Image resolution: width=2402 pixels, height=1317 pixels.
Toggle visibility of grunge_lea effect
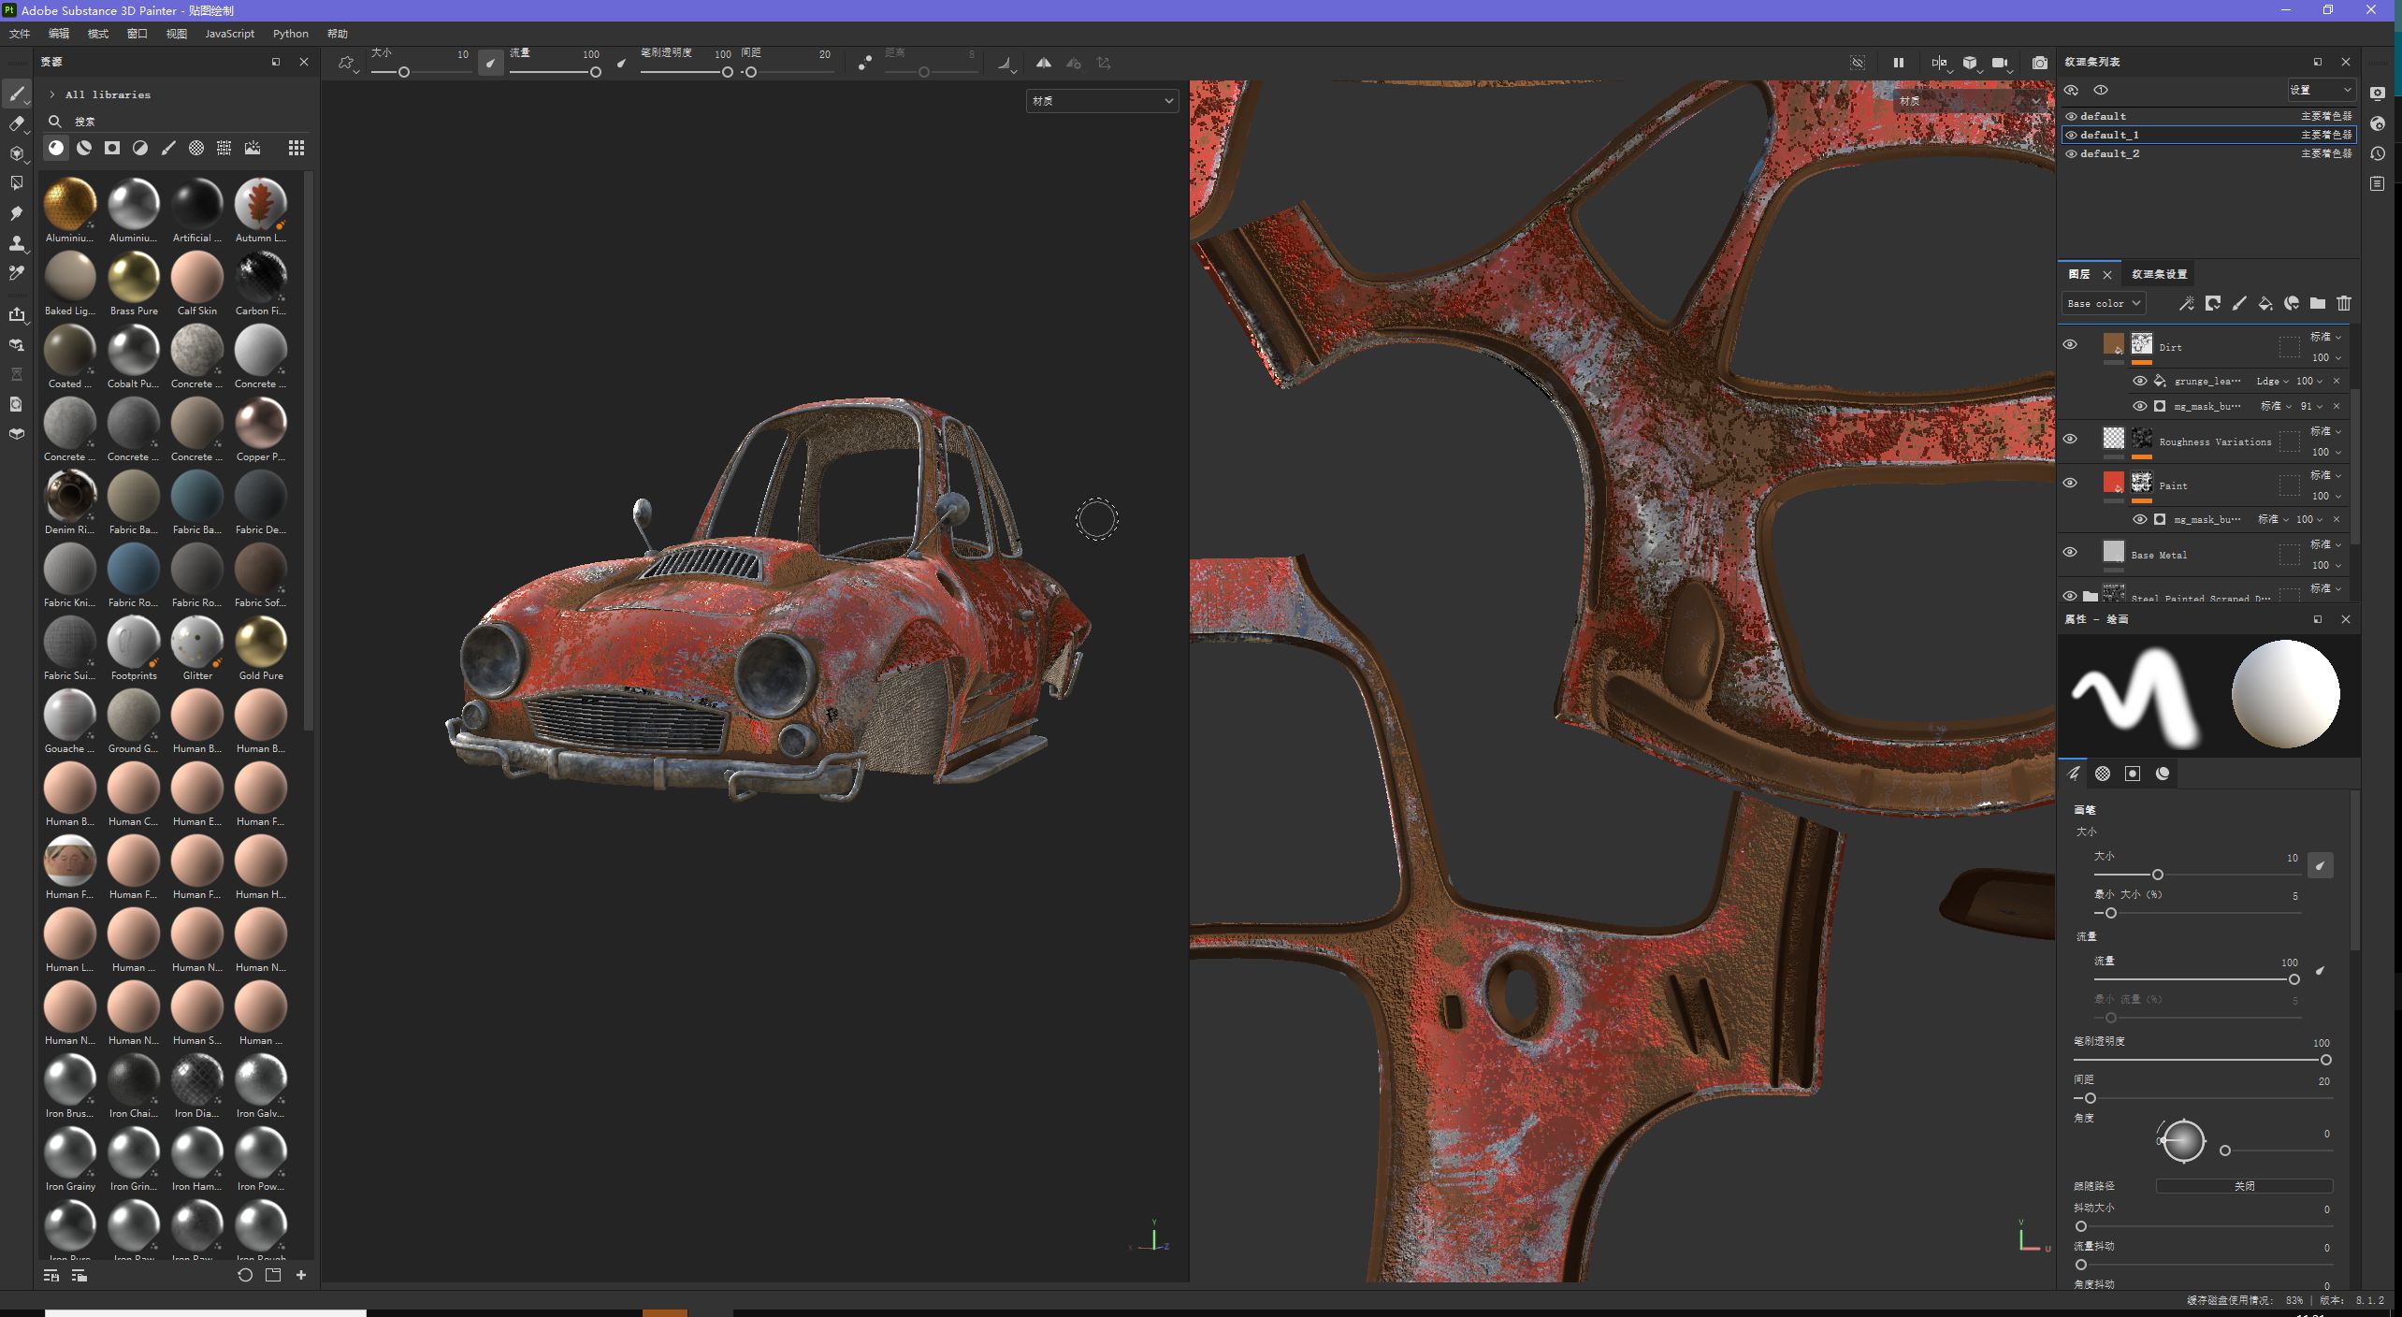click(2139, 381)
